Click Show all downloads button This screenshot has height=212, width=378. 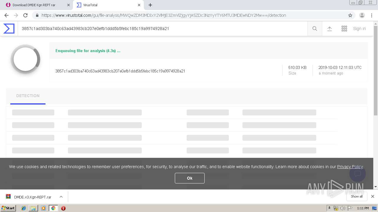tap(356, 196)
